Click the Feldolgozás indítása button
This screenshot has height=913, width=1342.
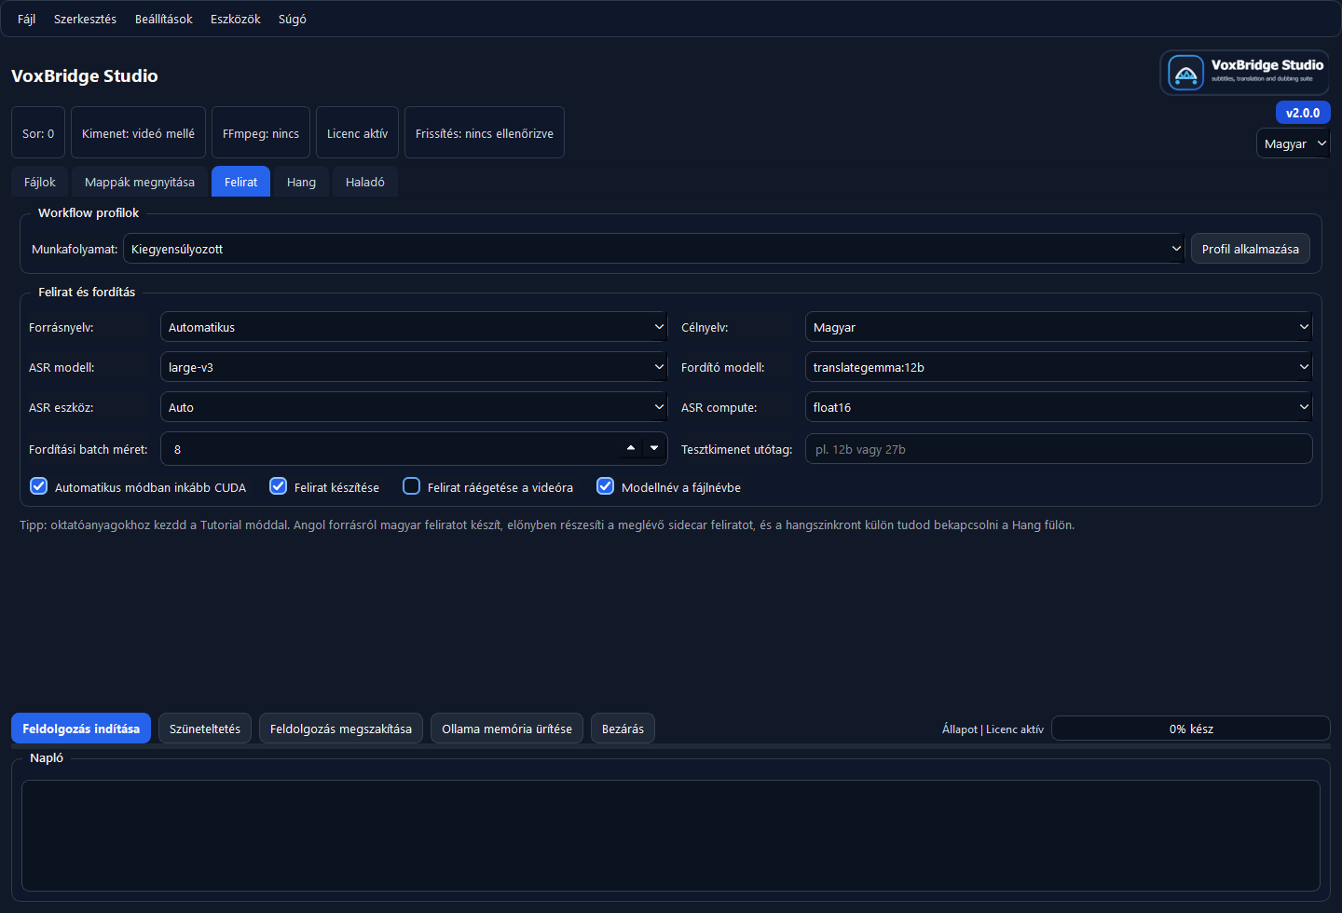[x=81, y=729]
